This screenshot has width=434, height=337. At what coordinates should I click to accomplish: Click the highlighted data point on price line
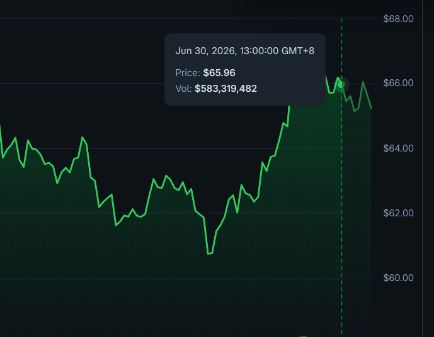pos(341,84)
